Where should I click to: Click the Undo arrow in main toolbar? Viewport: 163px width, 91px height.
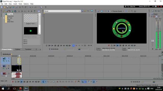coord(30,7)
